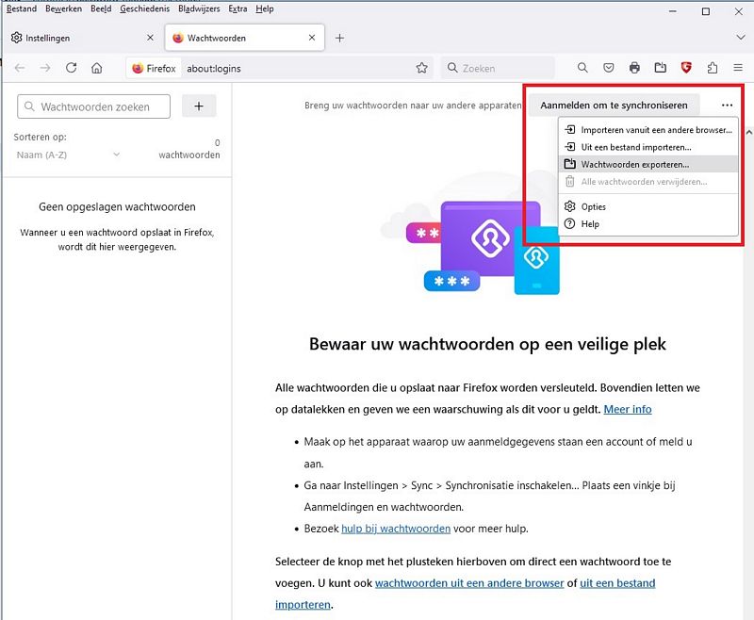Close the Wachtwoorden tab
This screenshot has height=620, width=754.
[x=312, y=38]
